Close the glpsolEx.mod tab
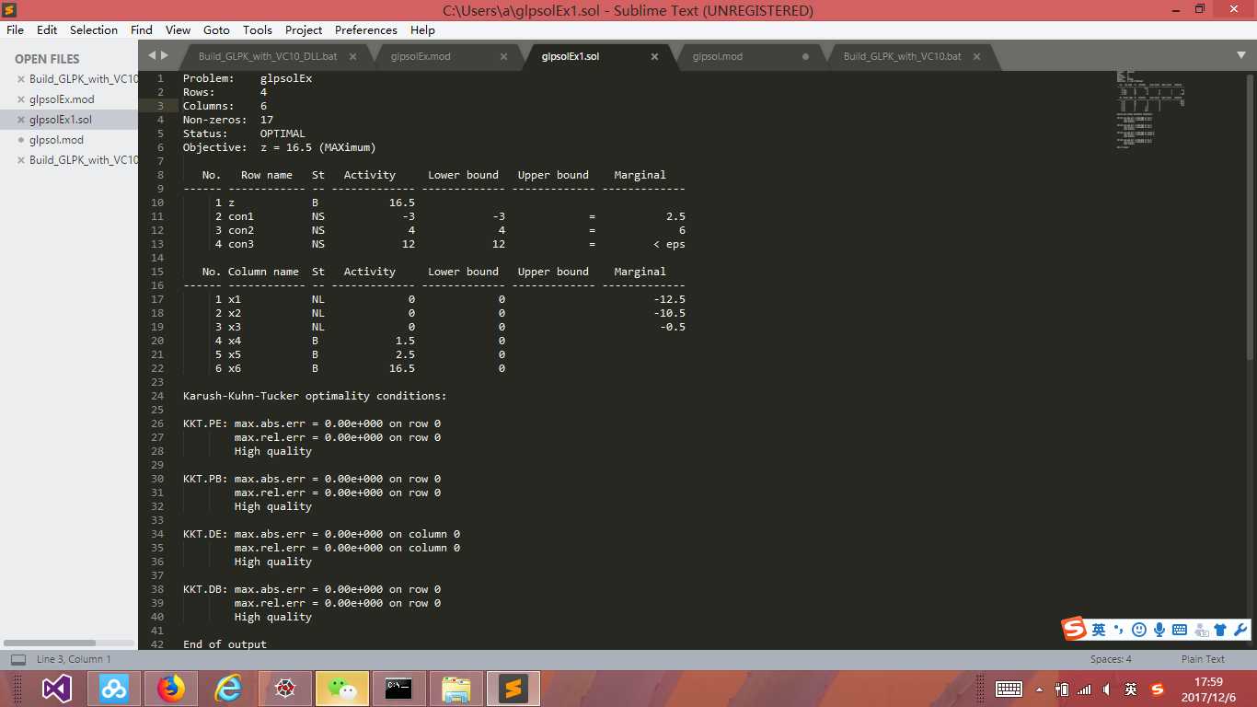 503,56
